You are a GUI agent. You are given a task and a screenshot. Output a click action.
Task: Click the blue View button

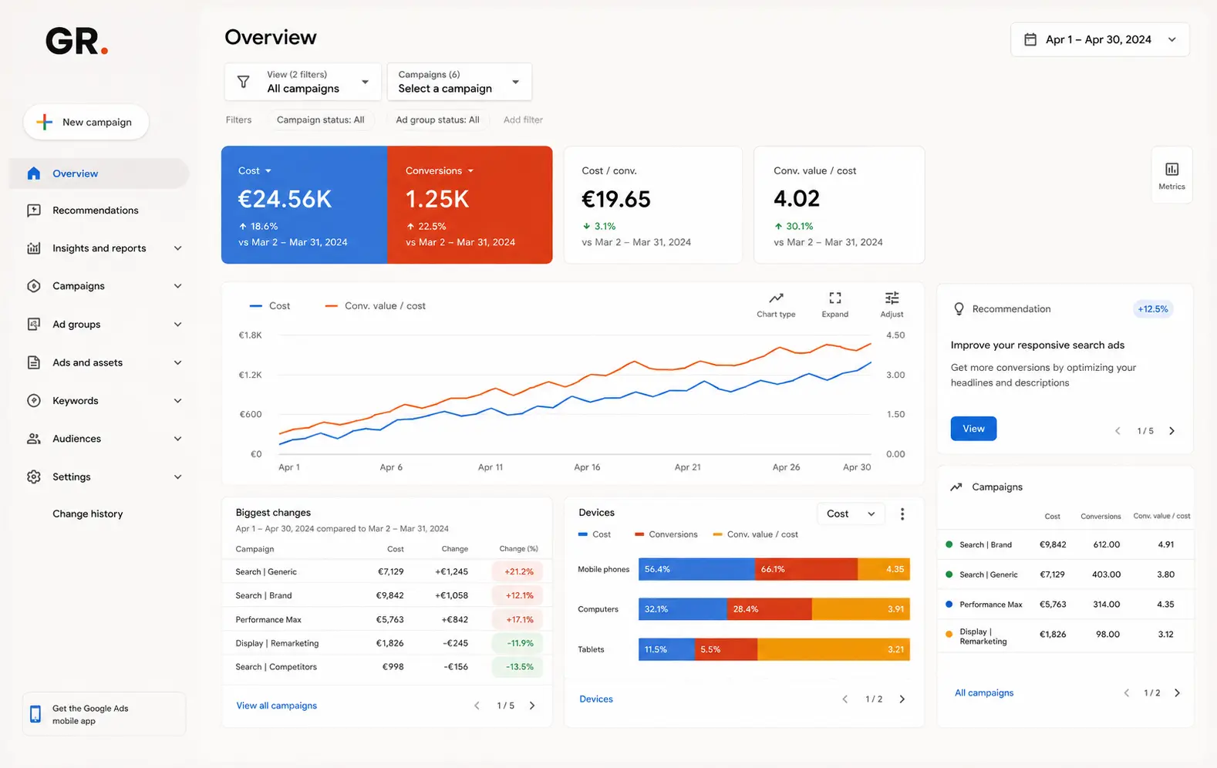[973, 429]
